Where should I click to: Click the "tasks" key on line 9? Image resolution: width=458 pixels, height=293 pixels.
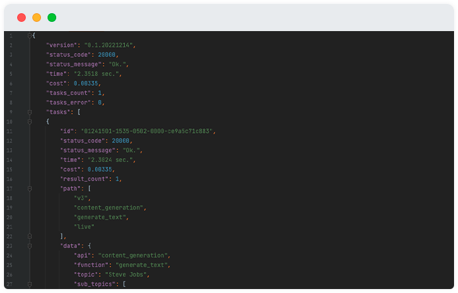(x=58, y=112)
